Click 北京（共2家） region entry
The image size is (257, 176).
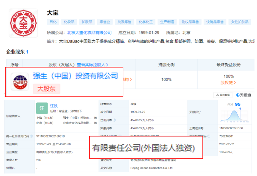(45, 123)
